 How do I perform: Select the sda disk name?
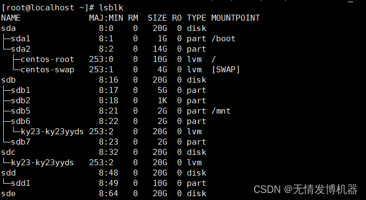tap(8, 28)
